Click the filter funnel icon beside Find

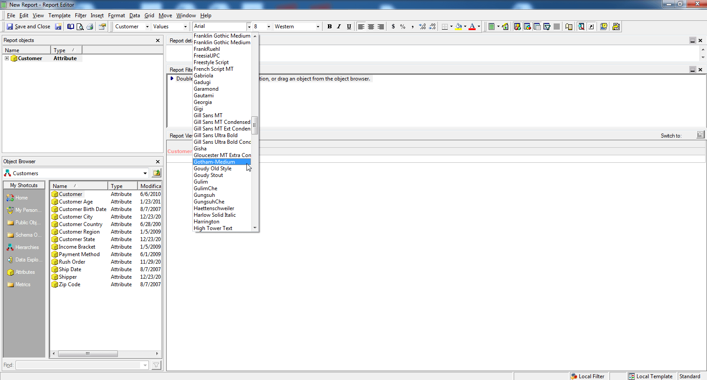tap(156, 365)
